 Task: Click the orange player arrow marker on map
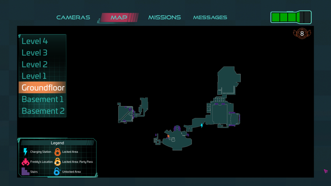(x=168, y=136)
